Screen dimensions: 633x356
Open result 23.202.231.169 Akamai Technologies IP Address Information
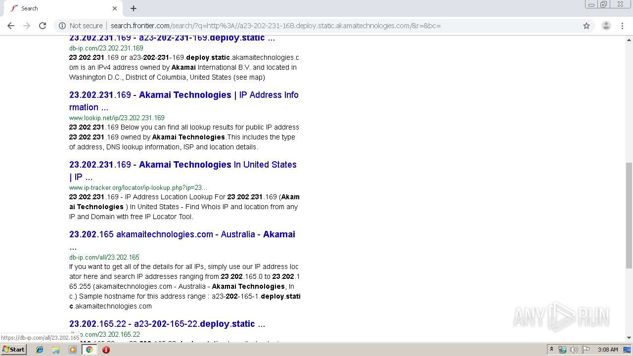tap(184, 101)
